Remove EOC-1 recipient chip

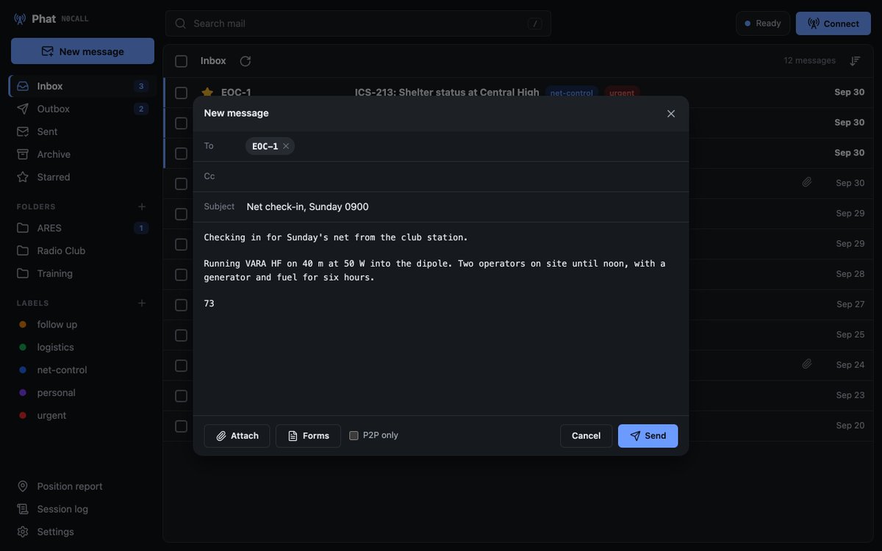click(x=286, y=146)
